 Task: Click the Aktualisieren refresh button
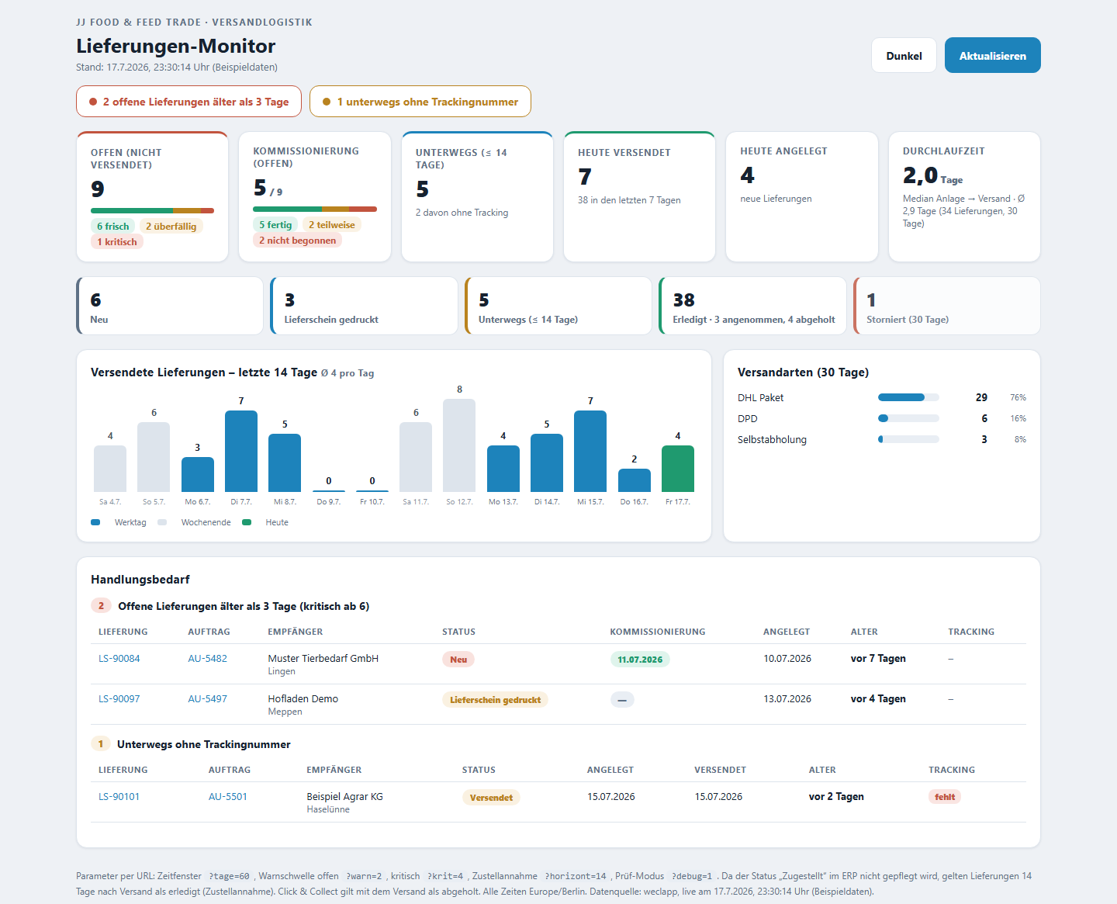point(992,55)
